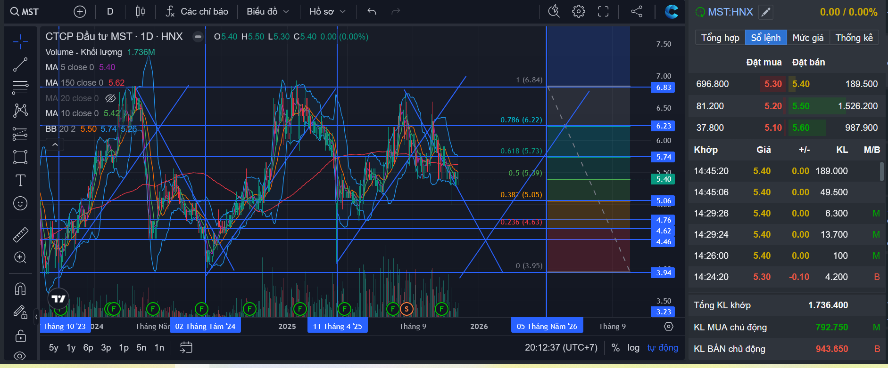Viewport: 888px width, 368px height.
Task: Toggle magnet mode for drawings
Action: tap(20, 288)
